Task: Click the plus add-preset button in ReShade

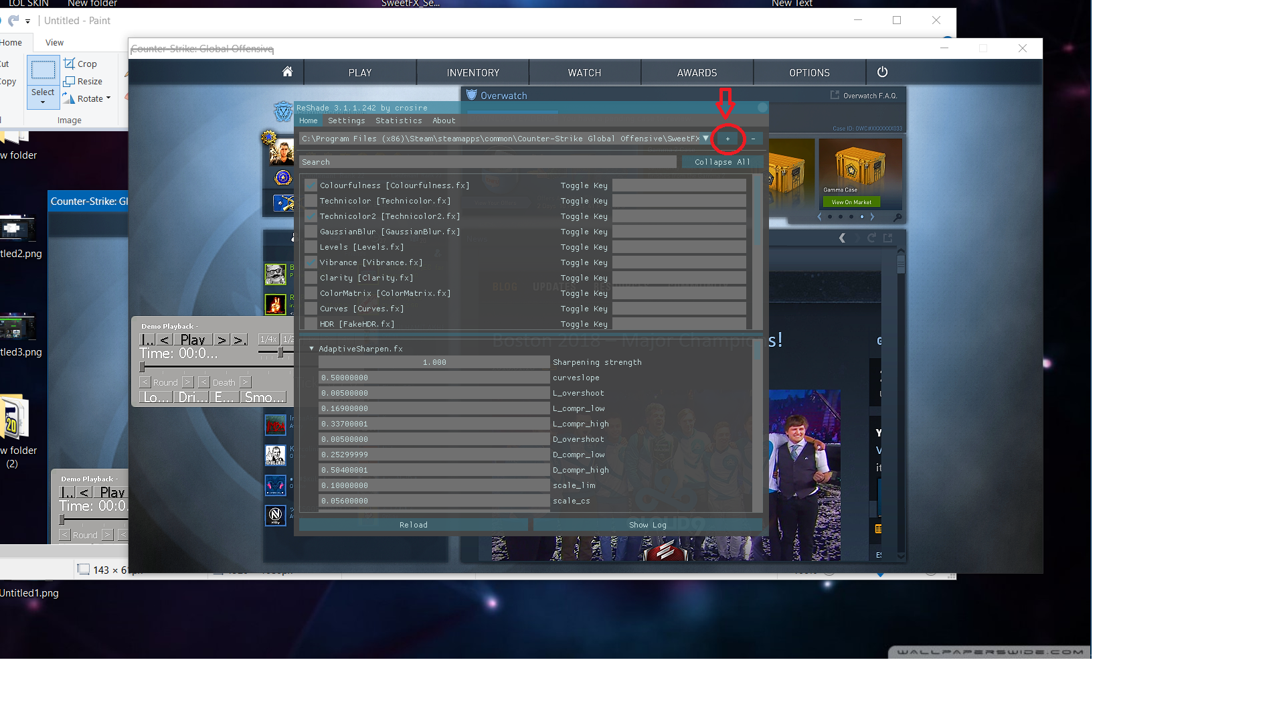Action: (x=727, y=139)
